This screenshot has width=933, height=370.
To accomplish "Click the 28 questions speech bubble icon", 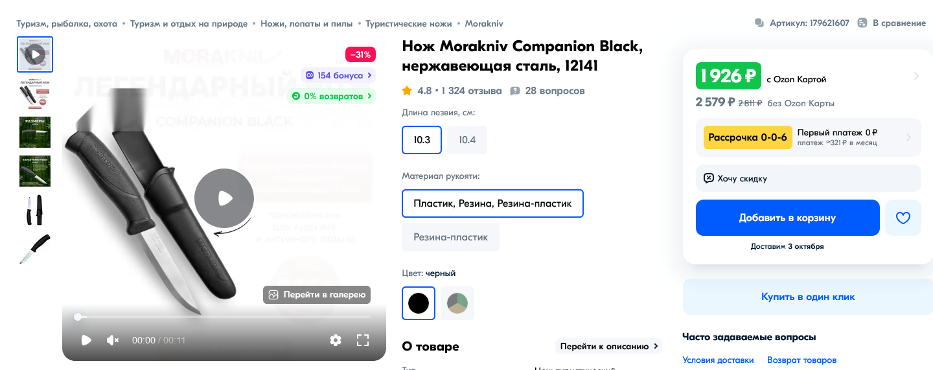I will pos(515,91).
